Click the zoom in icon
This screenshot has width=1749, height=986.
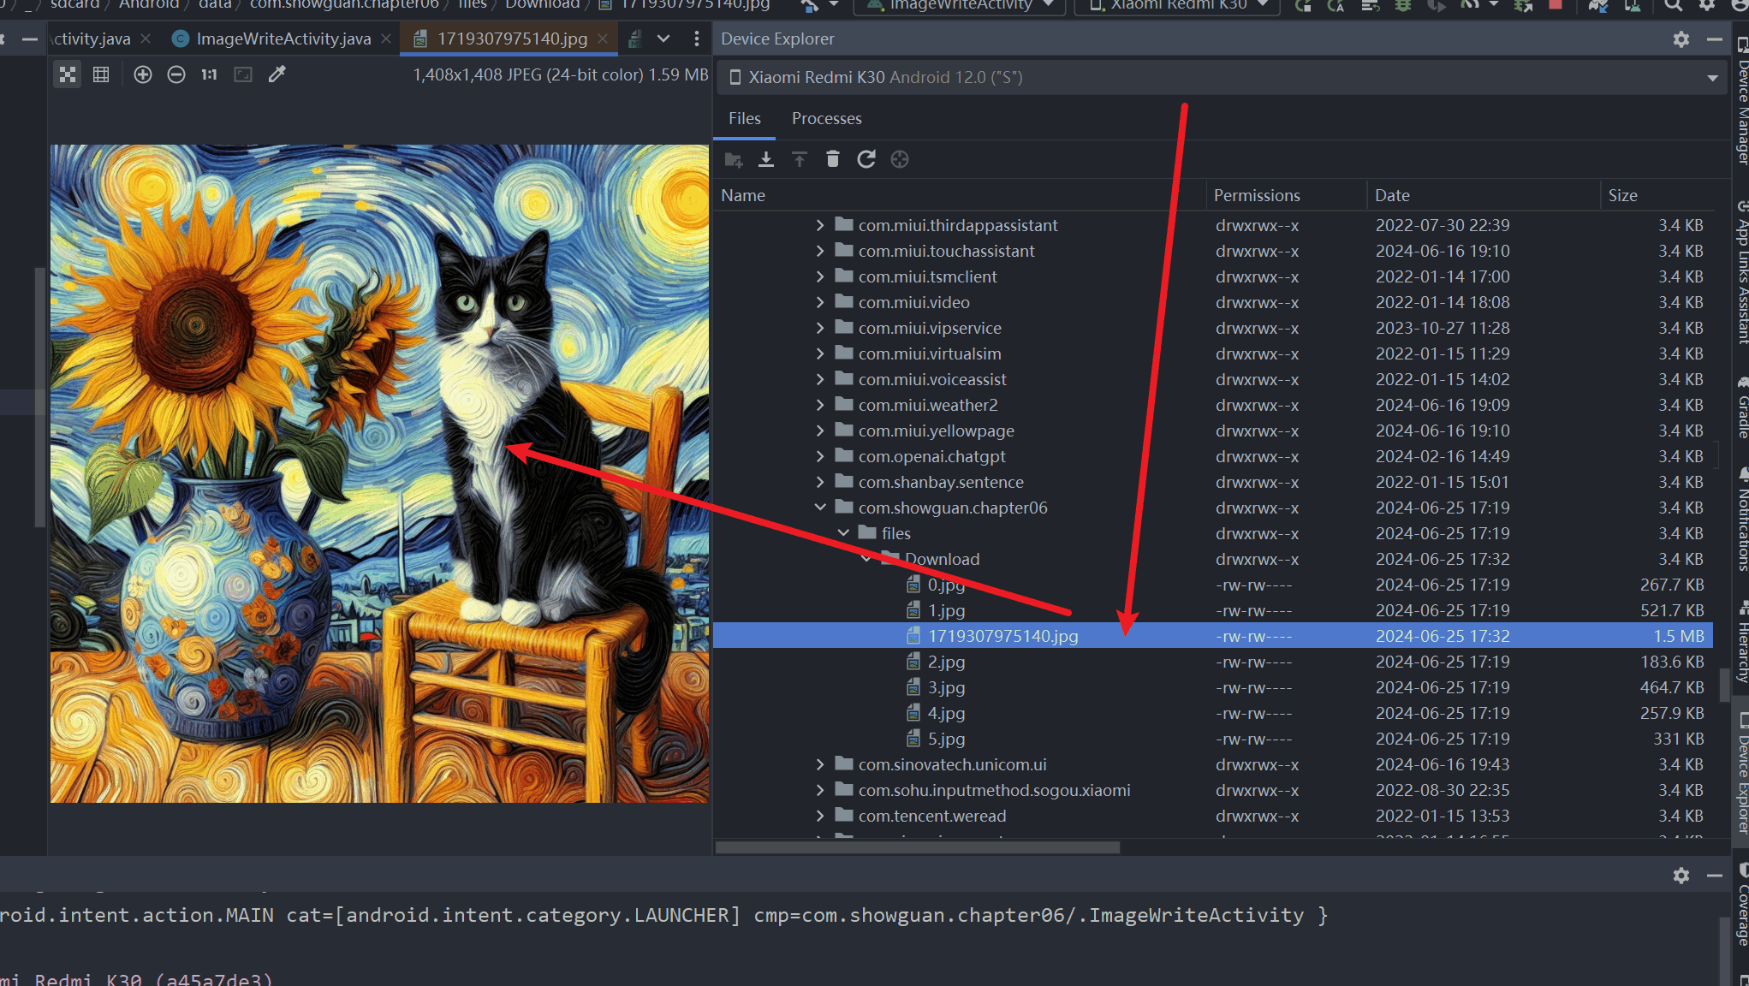[x=143, y=74]
